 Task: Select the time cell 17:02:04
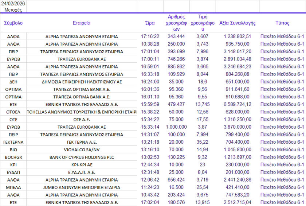pyautogui.click(x=150, y=202)
